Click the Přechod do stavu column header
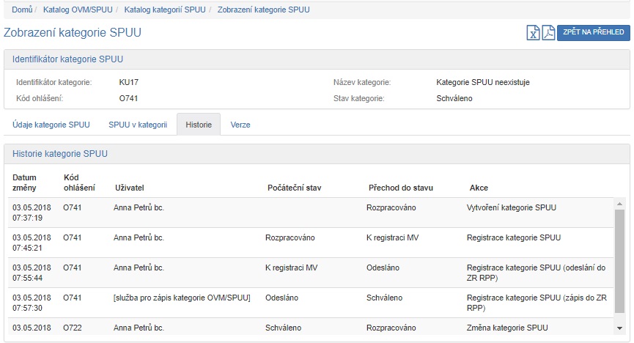This screenshot has height=343, width=634. point(400,188)
